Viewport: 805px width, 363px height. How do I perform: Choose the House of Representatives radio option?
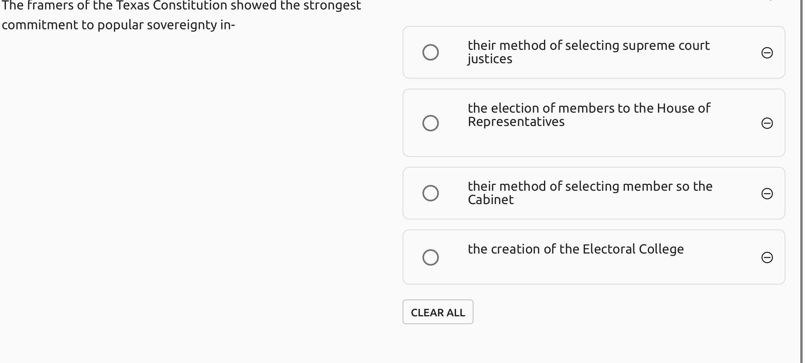tap(430, 123)
